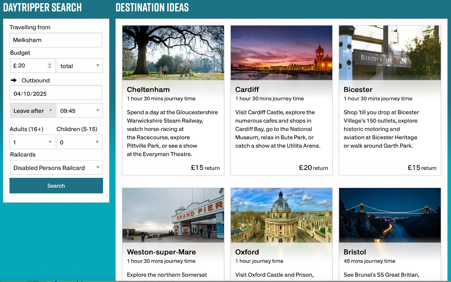Click the Outbound date field
Viewport: 451px width, 282px height.
click(x=56, y=94)
